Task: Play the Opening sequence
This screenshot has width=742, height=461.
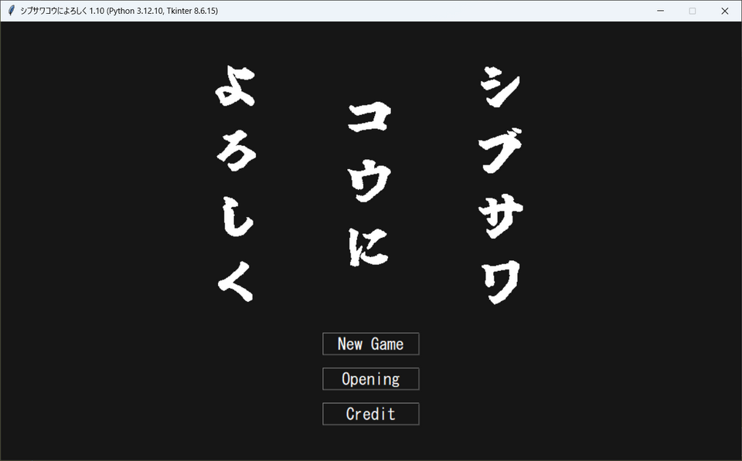Action: 370,379
